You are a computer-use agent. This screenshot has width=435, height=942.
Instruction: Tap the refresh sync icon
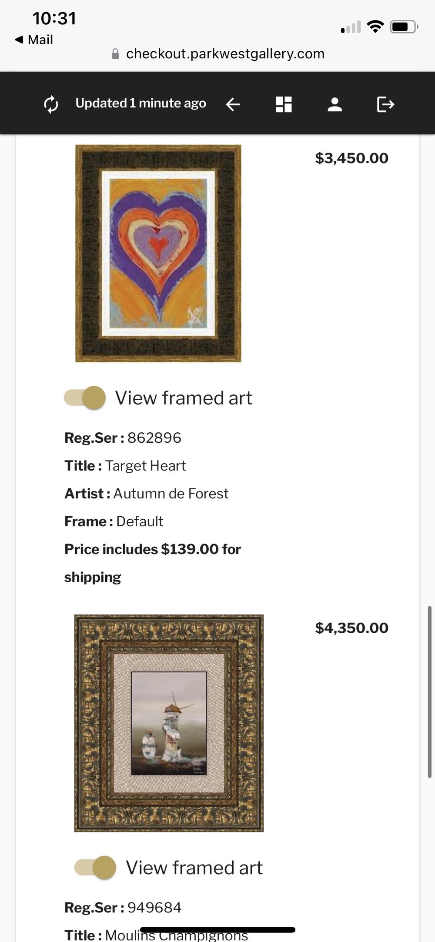pos(51,104)
